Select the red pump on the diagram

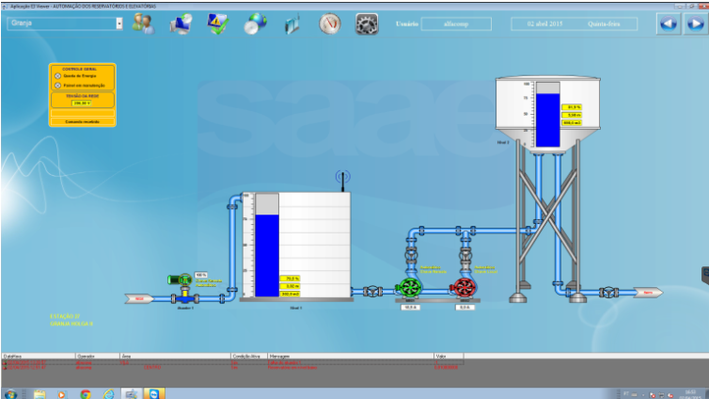pyautogui.click(x=463, y=288)
